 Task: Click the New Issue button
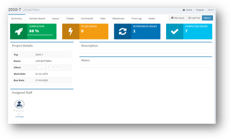tap(178, 18)
